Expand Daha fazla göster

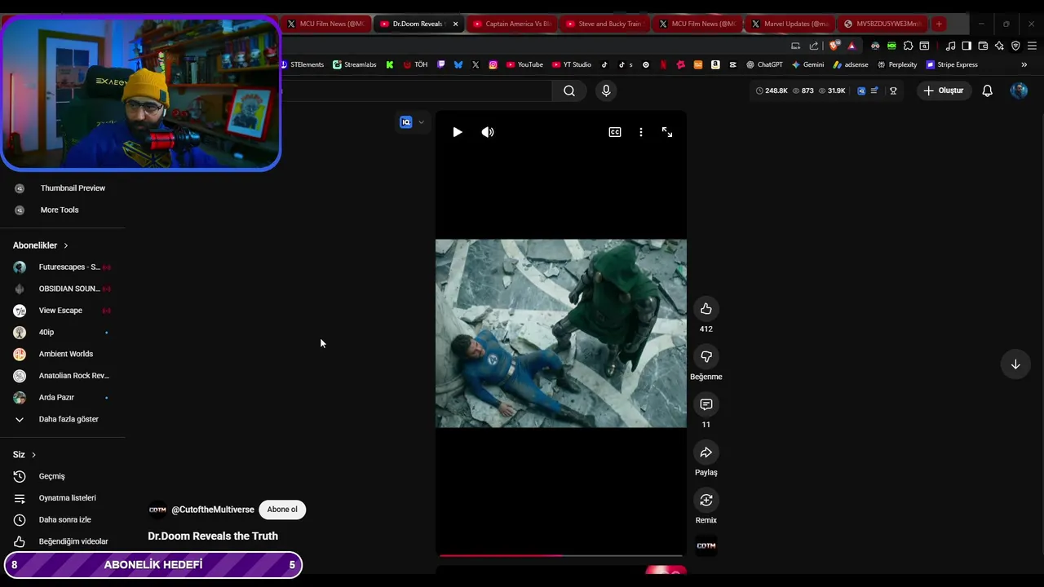(62, 419)
